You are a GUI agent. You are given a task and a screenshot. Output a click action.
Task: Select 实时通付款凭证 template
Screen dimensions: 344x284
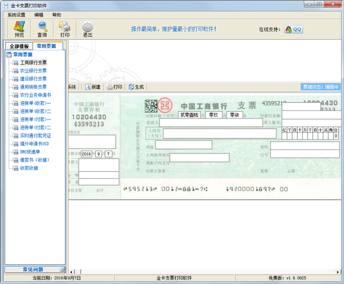(36, 136)
